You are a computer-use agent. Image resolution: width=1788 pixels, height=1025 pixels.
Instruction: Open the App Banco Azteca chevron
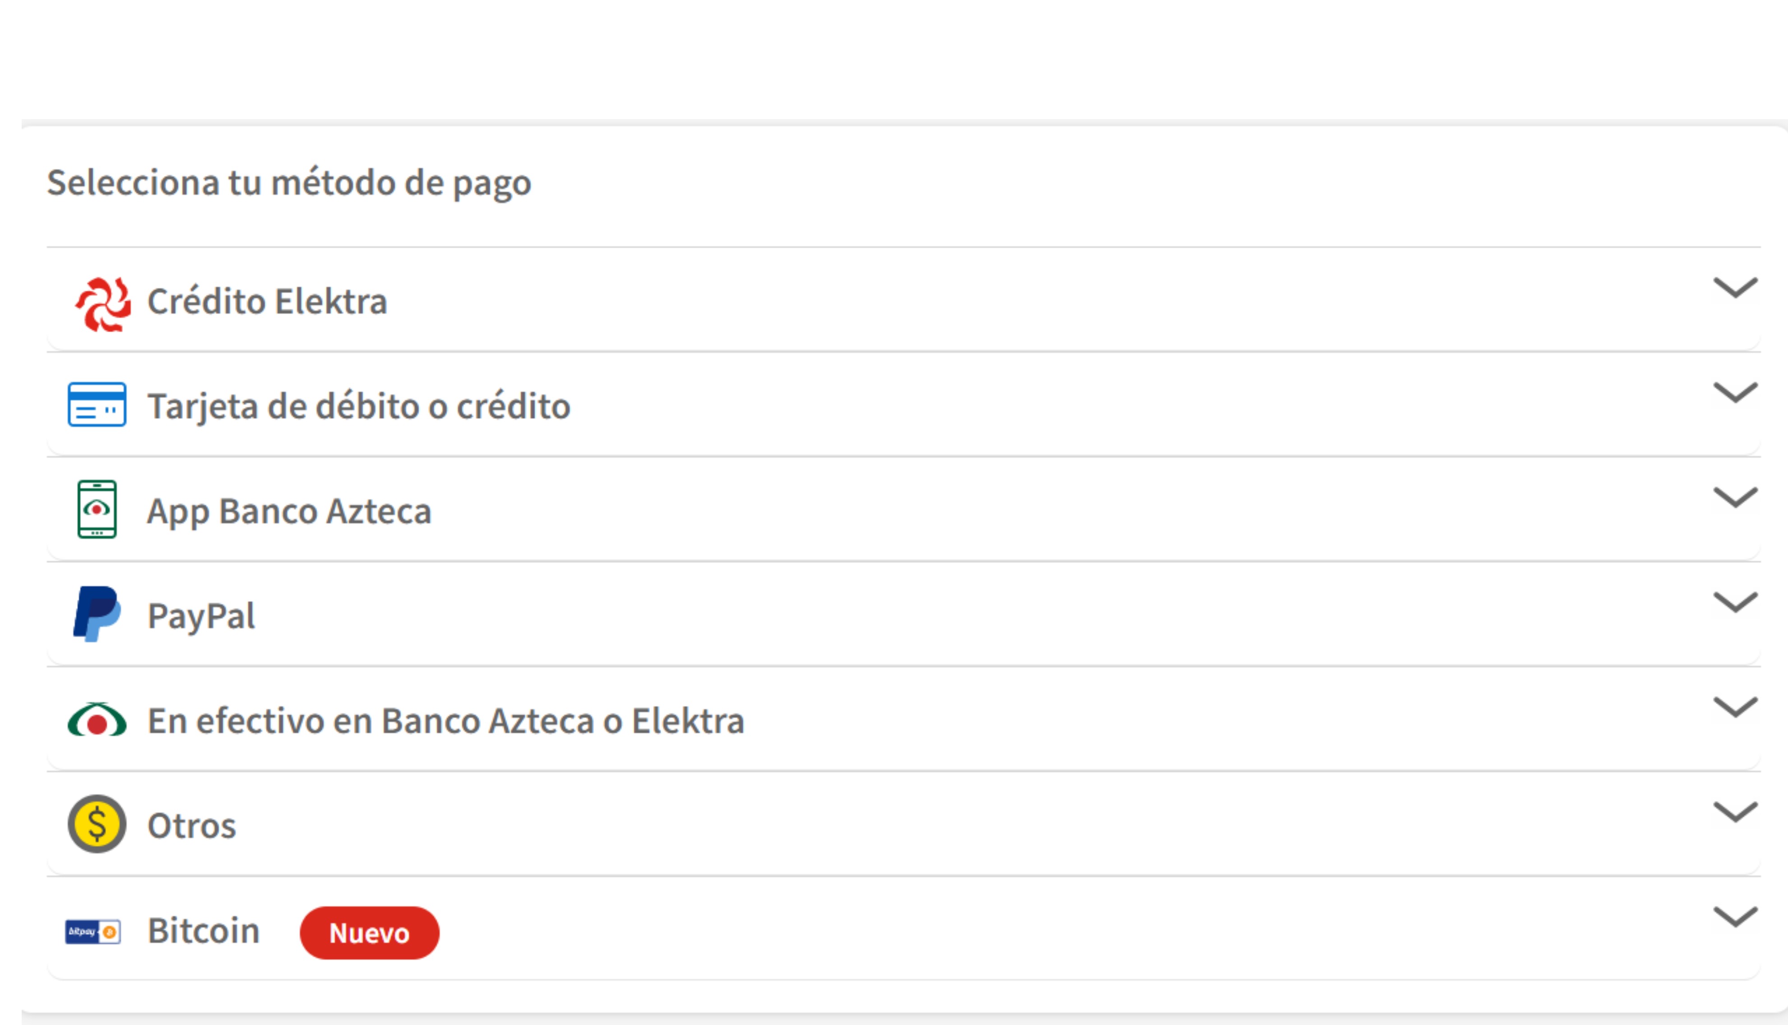tap(1735, 497)
